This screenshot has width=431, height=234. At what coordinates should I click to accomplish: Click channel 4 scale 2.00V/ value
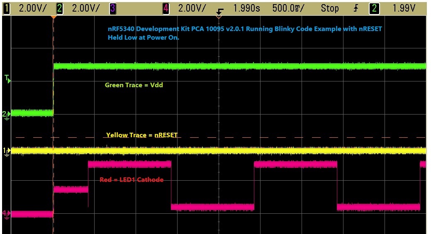click(192, 9)
